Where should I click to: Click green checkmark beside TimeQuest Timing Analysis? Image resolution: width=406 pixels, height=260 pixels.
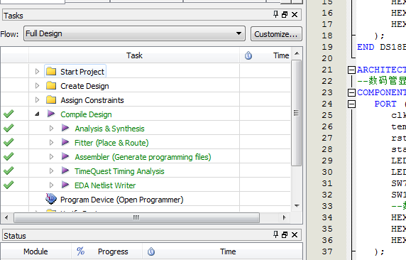pyautogui.click(x=9, y=170)
